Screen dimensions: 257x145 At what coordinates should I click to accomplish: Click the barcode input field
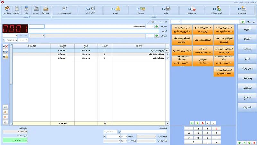click(x=210, y=22)
